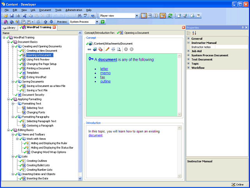Click the Name column header
The width and height of the screenshot is (250, 188).
[40, 33]
